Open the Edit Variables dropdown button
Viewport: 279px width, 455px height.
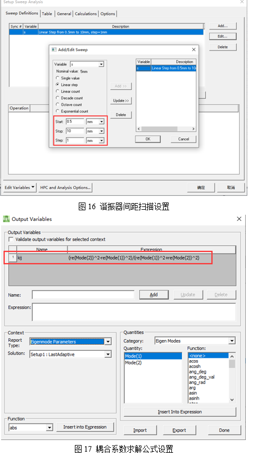[x=19, y=188]
